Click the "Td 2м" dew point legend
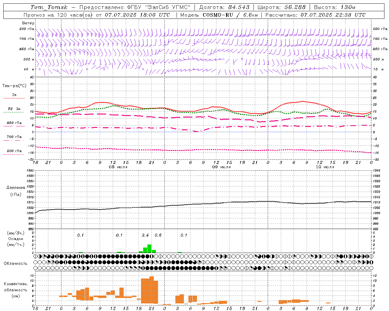This screenshot has height=311, width=389. pyautogui.click(x=14, y=109)
